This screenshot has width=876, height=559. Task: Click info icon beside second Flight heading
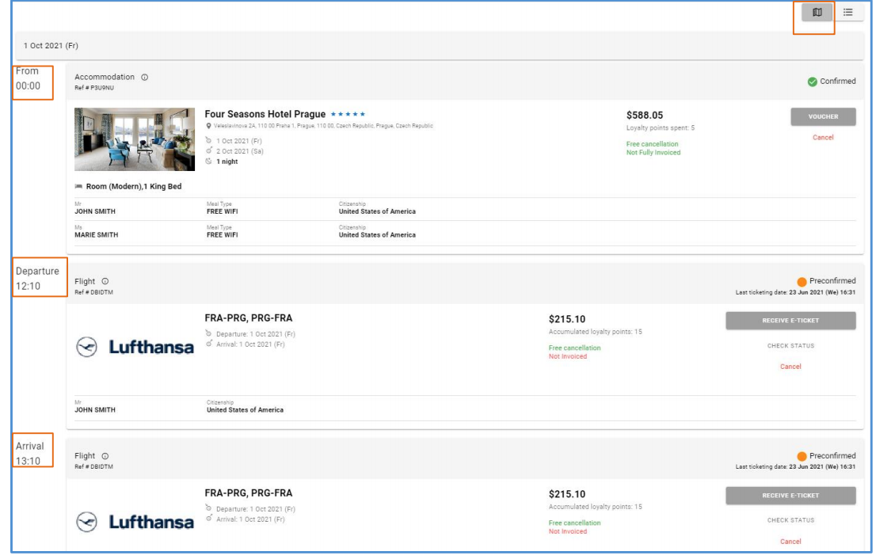pyautogui.click(x=105, y=456)
